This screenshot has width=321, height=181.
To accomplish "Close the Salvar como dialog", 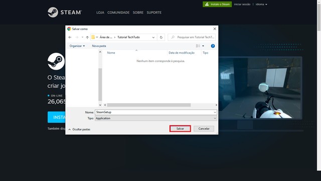I will pyautogui.click(x=215, y=29).
